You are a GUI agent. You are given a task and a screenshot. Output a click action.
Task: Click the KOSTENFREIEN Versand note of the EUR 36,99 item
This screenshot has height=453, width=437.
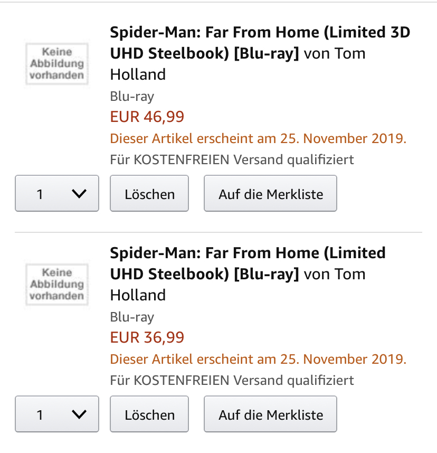click(232, 380)
